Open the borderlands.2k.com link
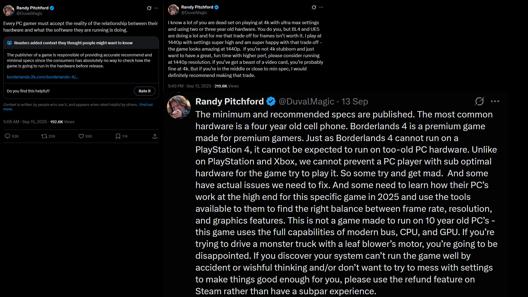This screenshot has width=528, height=297. (x=42, y=77)
